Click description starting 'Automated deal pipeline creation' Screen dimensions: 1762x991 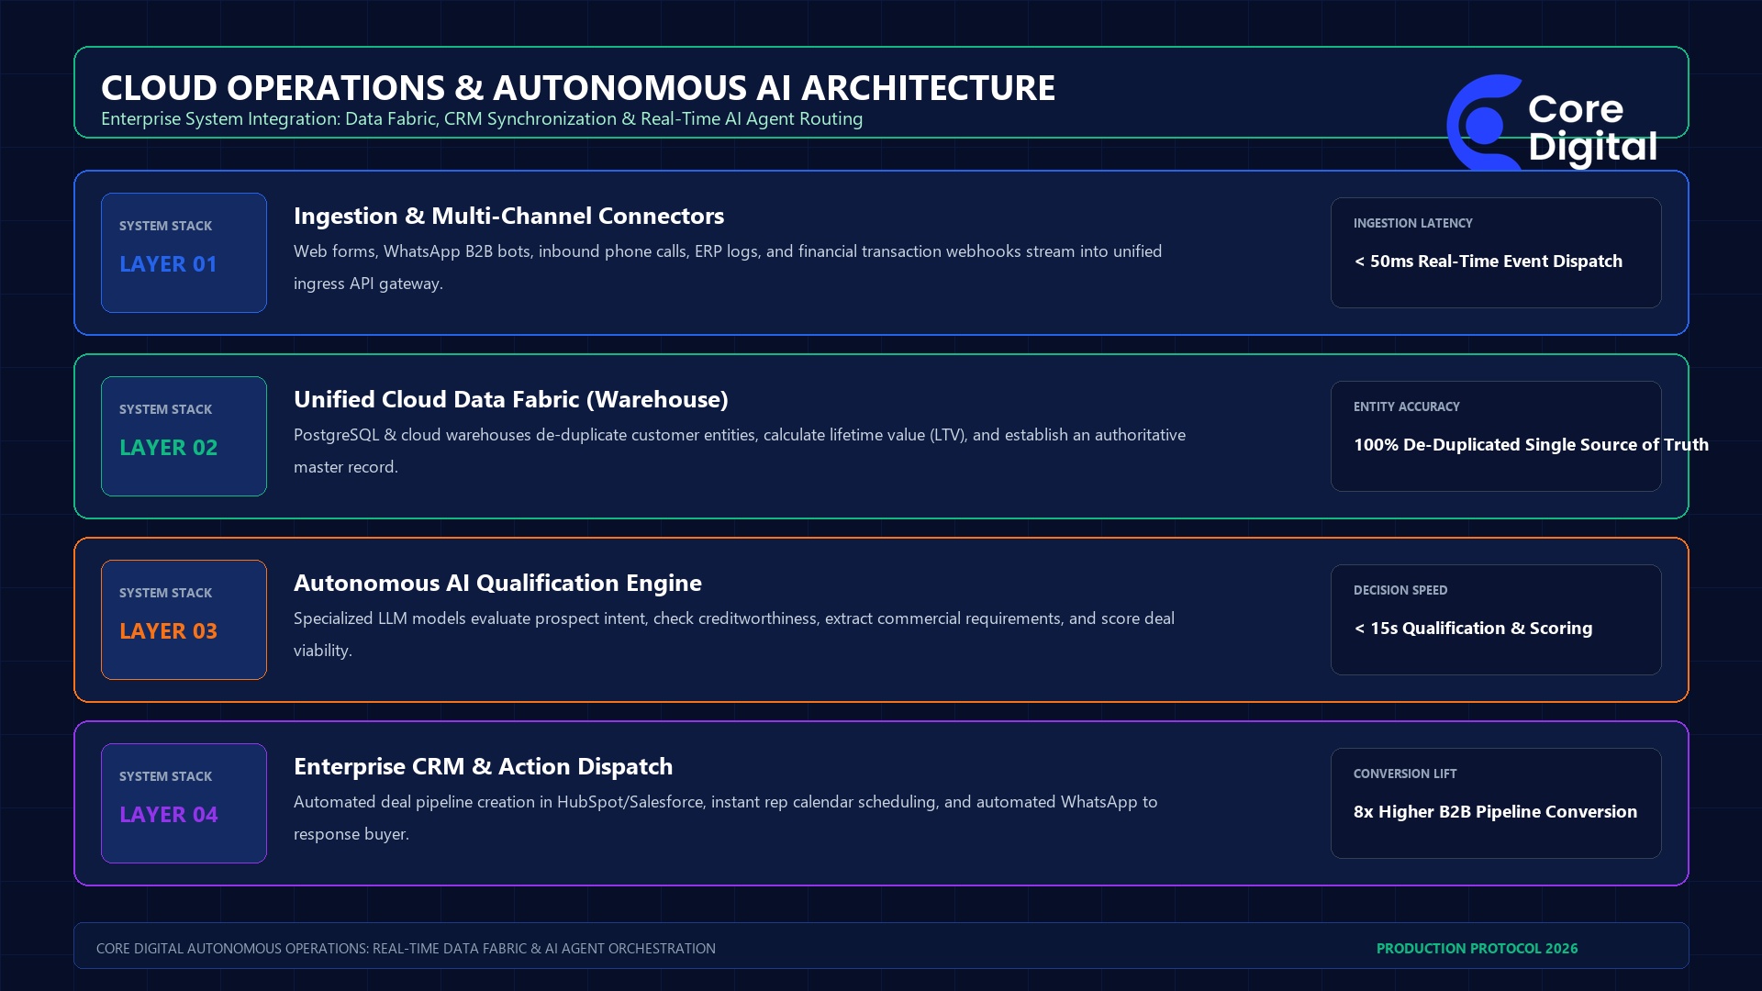click(x=726, y=818)
